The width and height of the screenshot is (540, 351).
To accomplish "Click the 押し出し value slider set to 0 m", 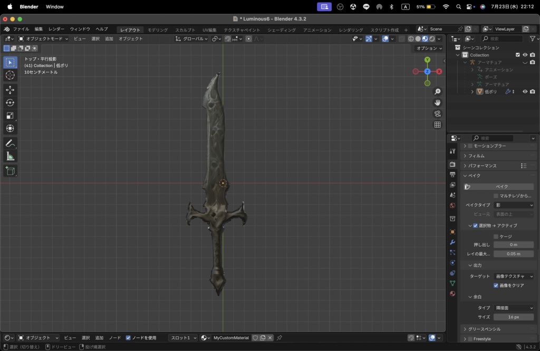I will [514, 244].
